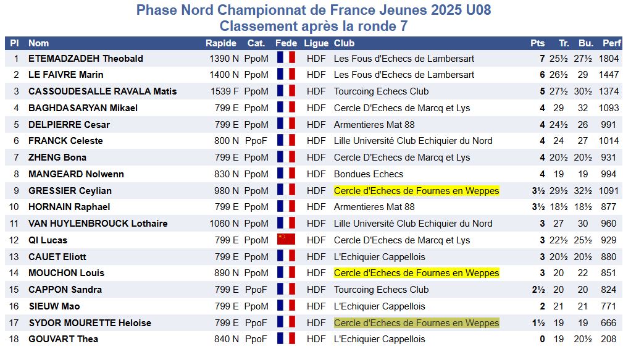Click the Chinese flag in QI Lucas's row
Screen dimensions: 623x349
[x=286, y=240]
